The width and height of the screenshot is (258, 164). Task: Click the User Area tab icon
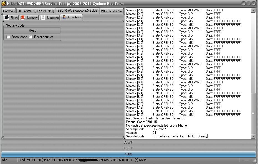point(64,17)
